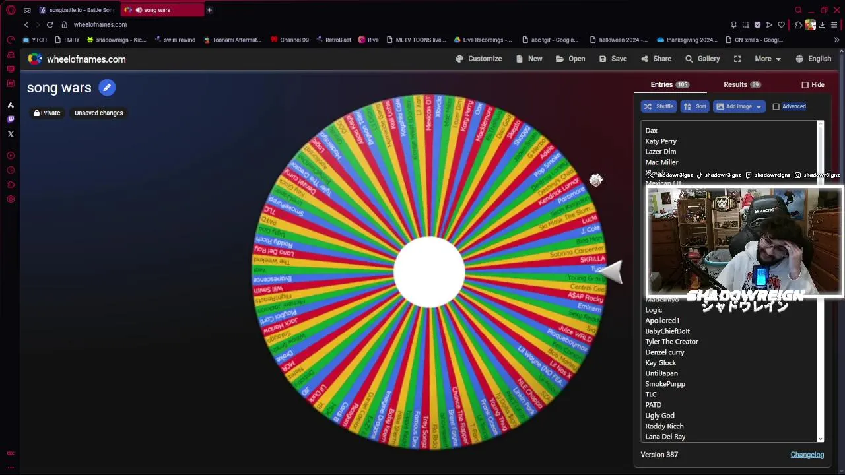The height and width of the screenshot is (475, 845).
Task: Select the 'Mac Miller' entry
Action: [661, 162]
